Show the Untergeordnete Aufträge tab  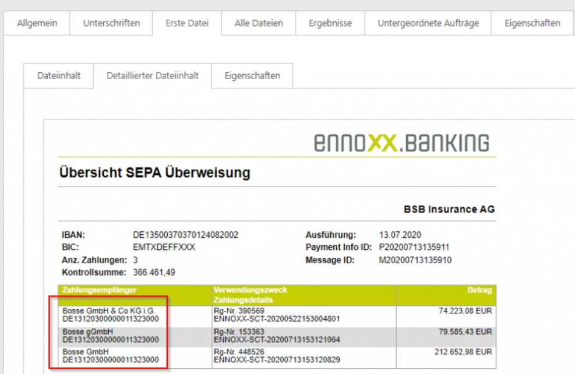coord(428,23)
